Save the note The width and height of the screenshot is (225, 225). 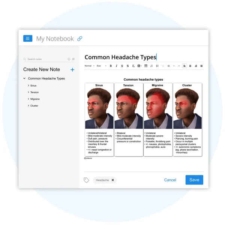click(x=194, y=180)
